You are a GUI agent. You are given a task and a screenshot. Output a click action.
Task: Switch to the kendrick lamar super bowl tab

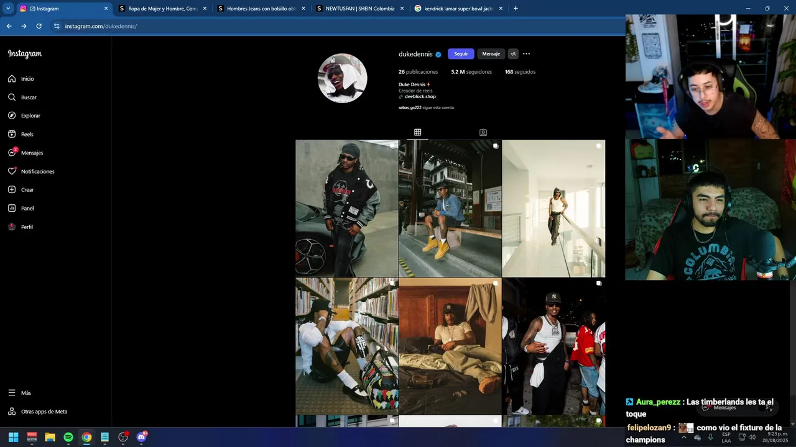(x=459, y=9)
